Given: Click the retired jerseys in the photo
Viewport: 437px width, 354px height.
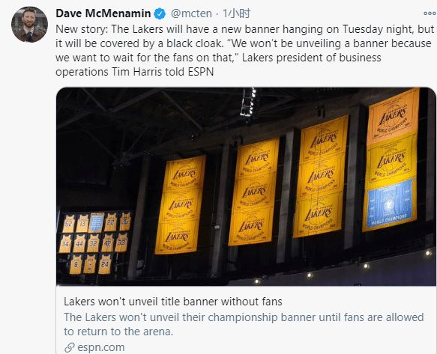Looking at the screenshot, I should pos(94,243).
